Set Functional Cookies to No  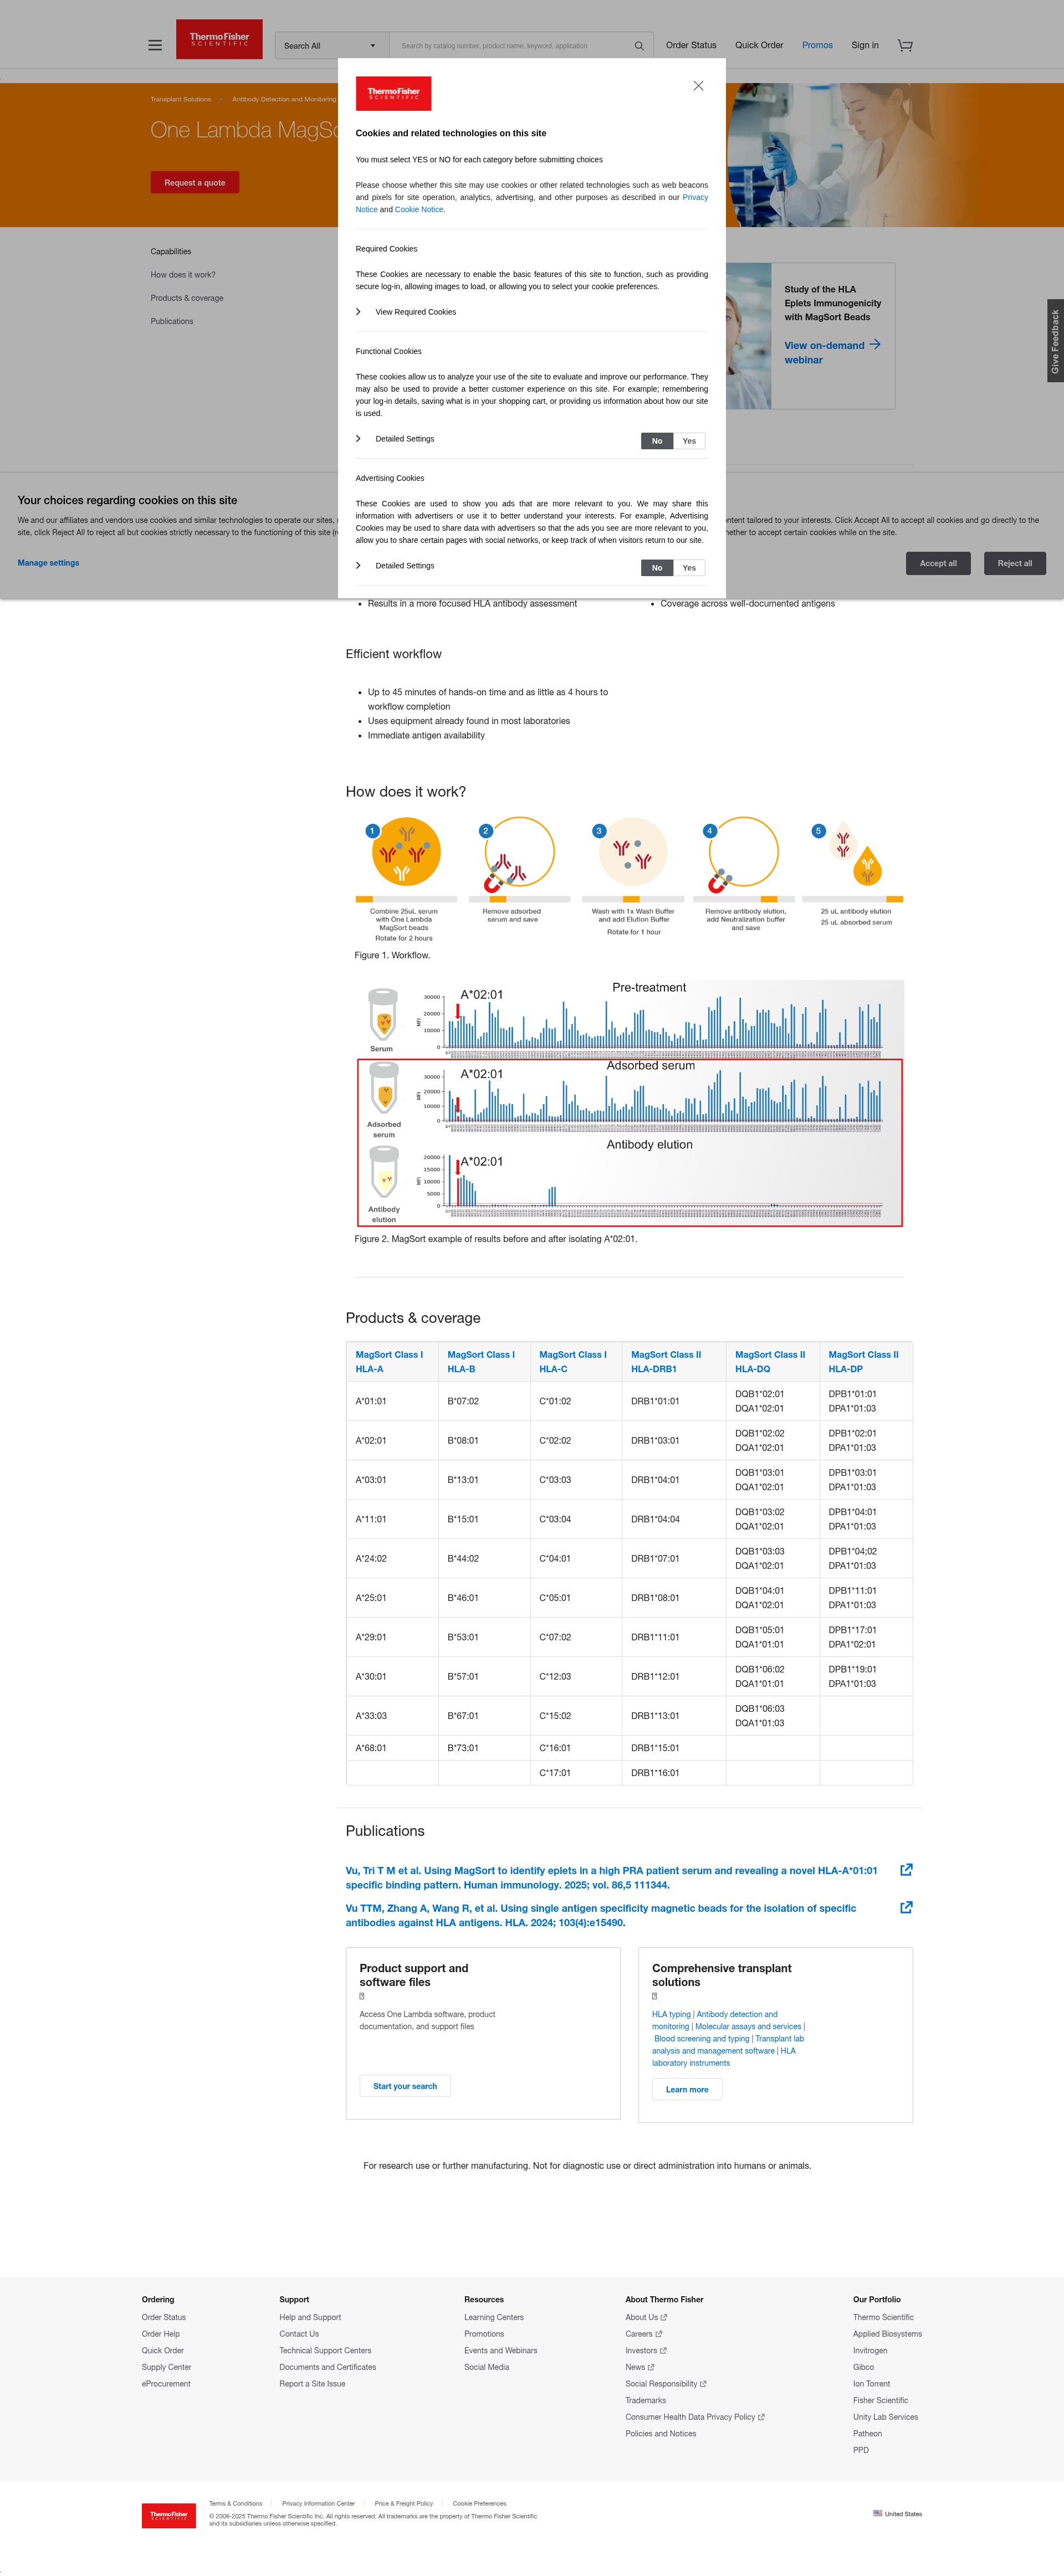pos(657,441)
